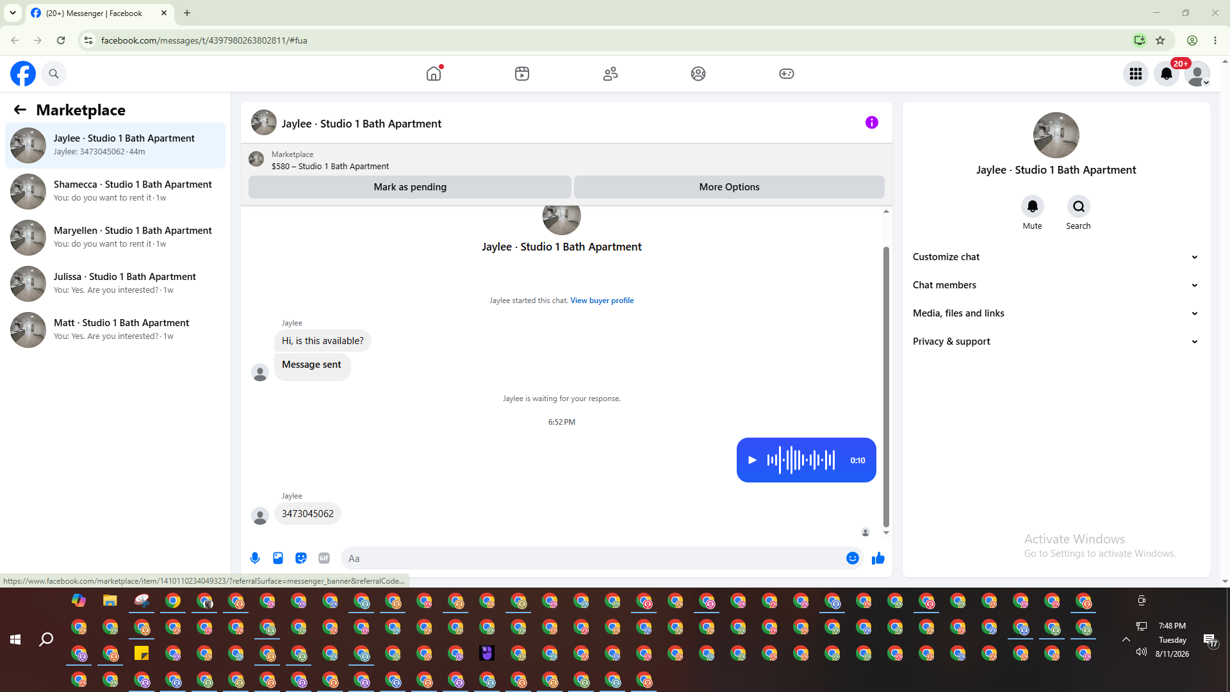Select Matt chat in the conversation list
This screenshot has width=1230, height=692.
115,330
